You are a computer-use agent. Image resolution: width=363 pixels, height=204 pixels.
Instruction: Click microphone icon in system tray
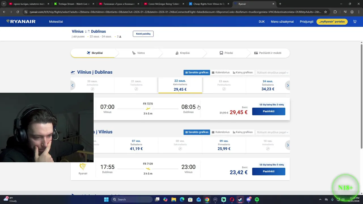[332, 199]
